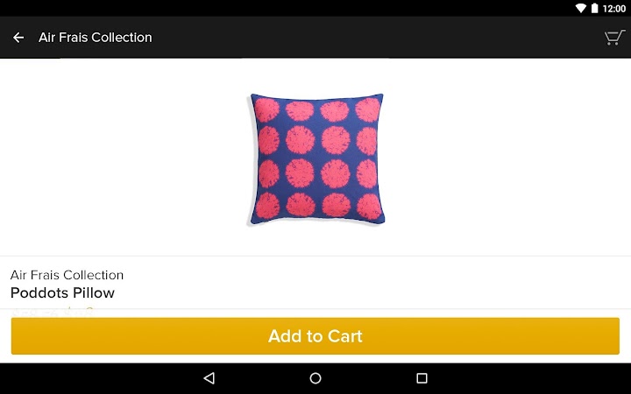Viewport: 631px width, 394px height.
Task: Select the Poddots Pillow product name
Action: (x=62, y=292)
